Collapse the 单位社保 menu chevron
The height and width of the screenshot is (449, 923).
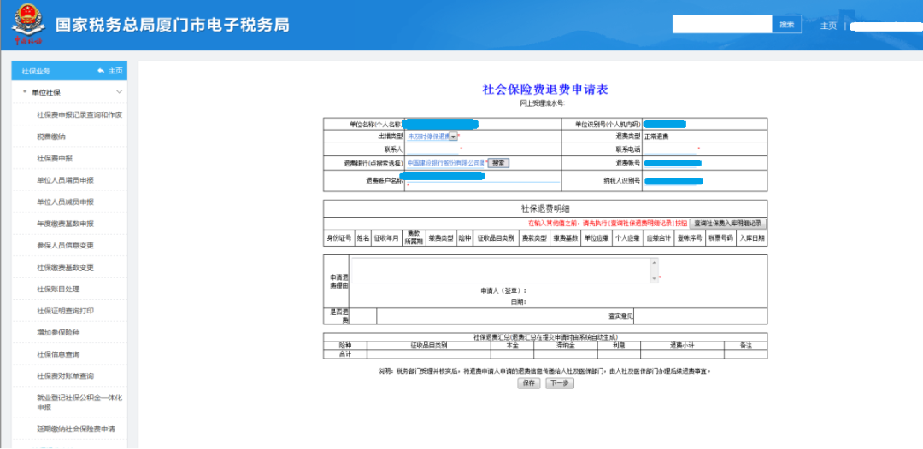(120, 92)
